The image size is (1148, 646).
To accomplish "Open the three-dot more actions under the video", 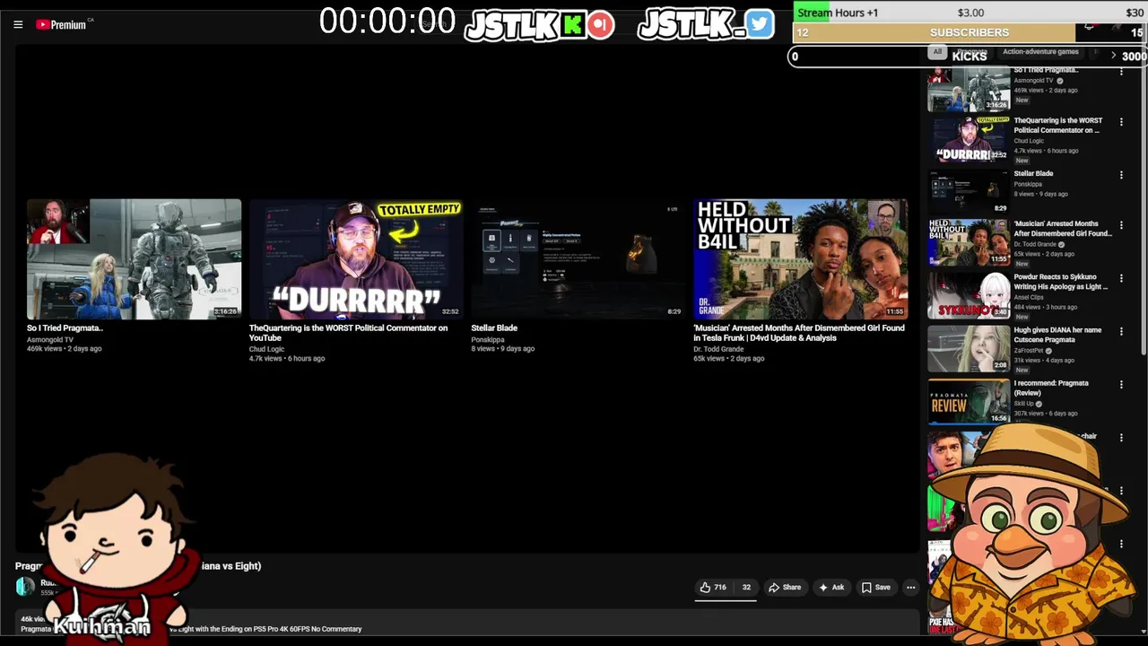I will tap(910, 588).
